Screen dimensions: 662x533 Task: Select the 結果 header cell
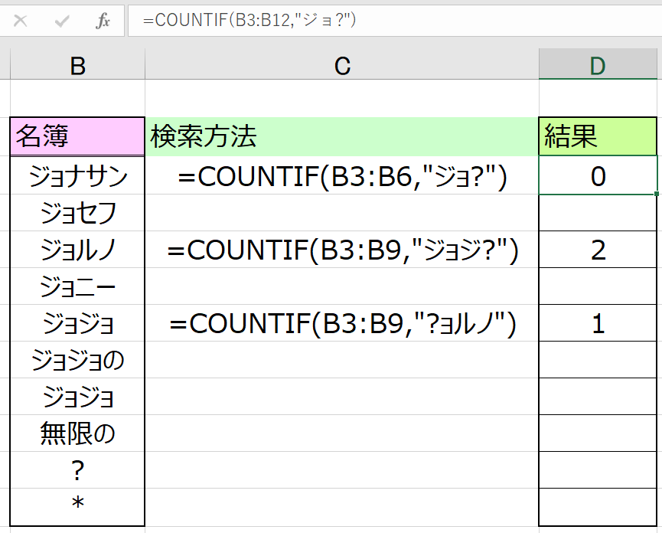pos(598,136)
